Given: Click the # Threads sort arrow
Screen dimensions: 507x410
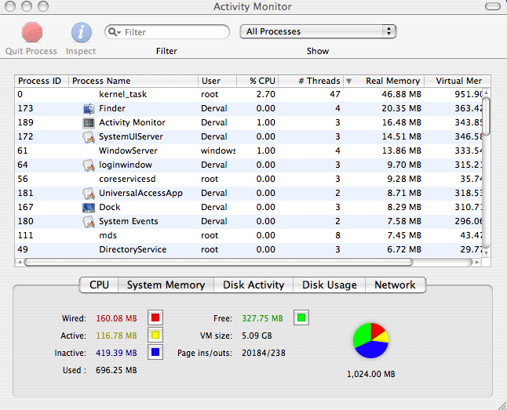Looking at the screenshot, I should [x=348, y=81].
